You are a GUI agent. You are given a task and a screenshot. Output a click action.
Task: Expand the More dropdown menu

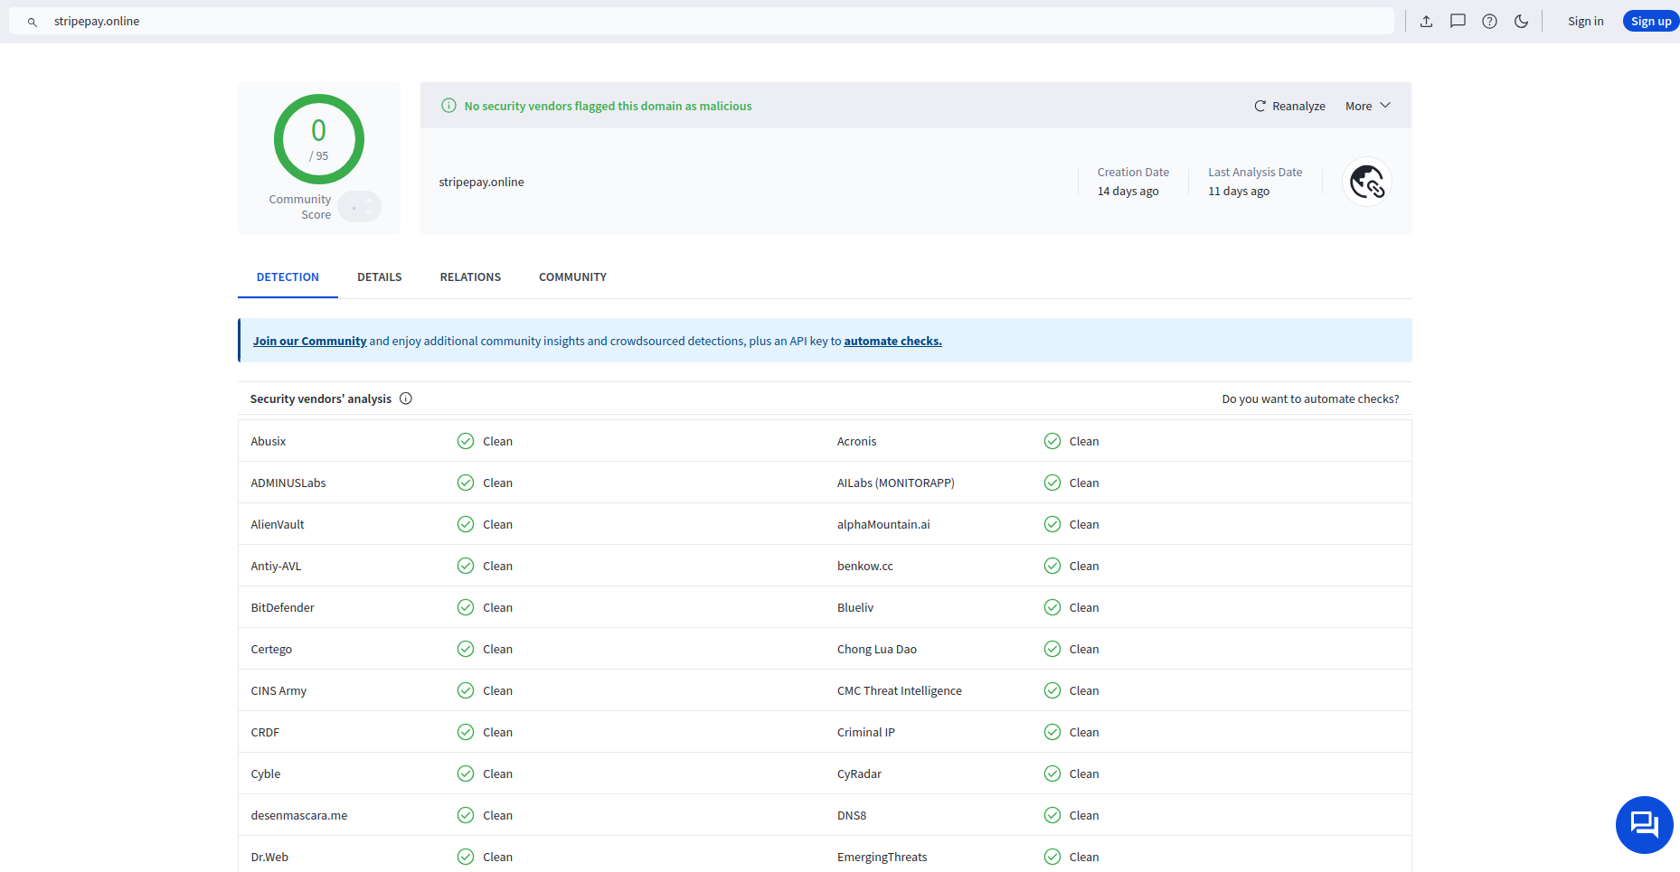1367,106
